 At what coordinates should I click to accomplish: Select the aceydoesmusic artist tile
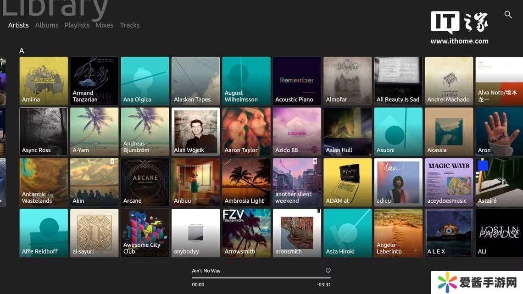[x=449, y=182]
